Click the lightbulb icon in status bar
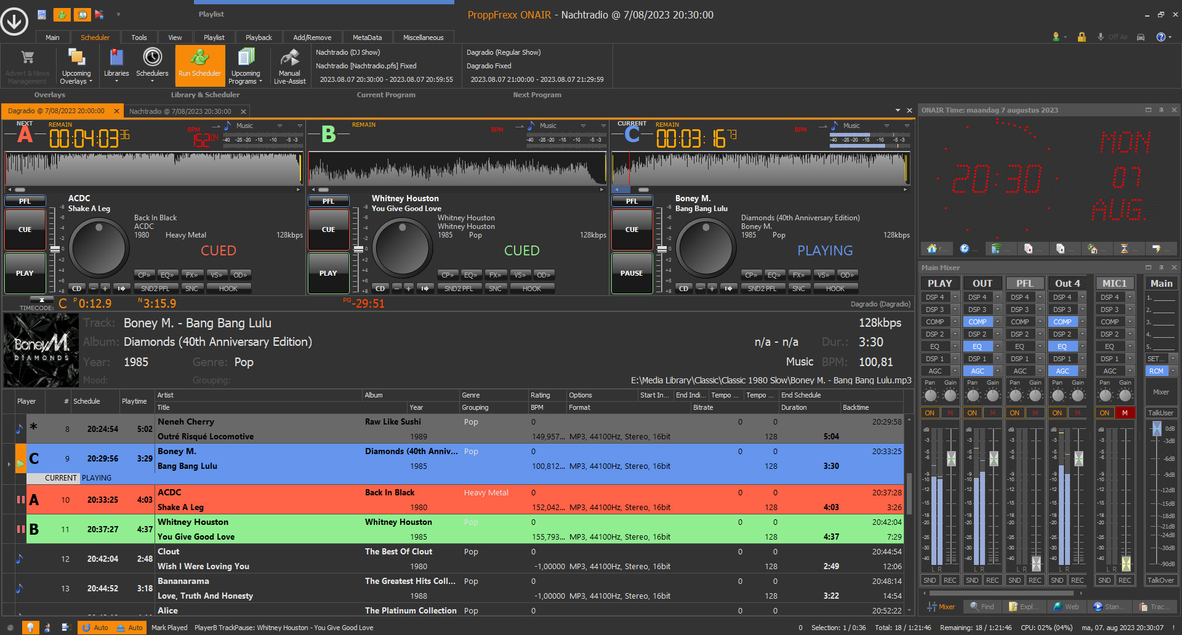 coord(30,627)
